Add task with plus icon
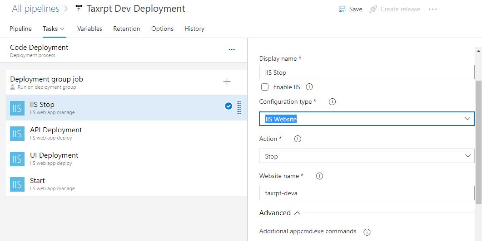Image resolution: width=482 pixels, height=241 pixels. coord(227,82)
